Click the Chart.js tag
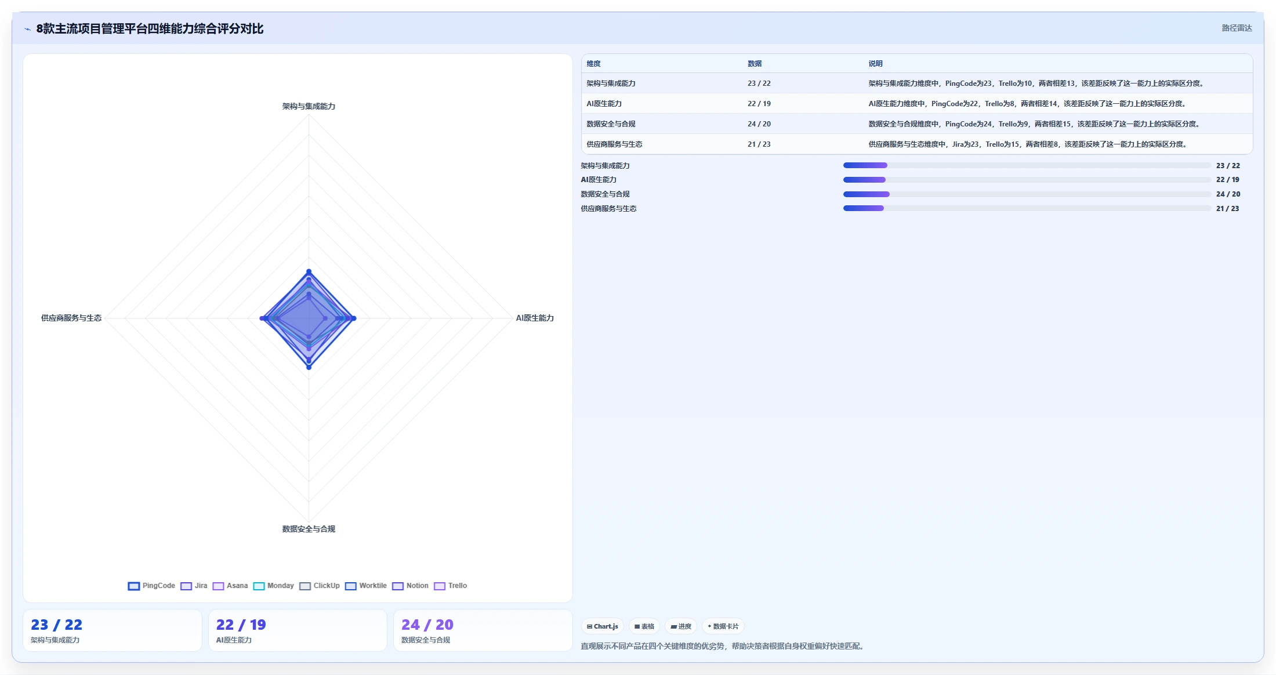The image size is (1276, 675). tap(603, 626)
